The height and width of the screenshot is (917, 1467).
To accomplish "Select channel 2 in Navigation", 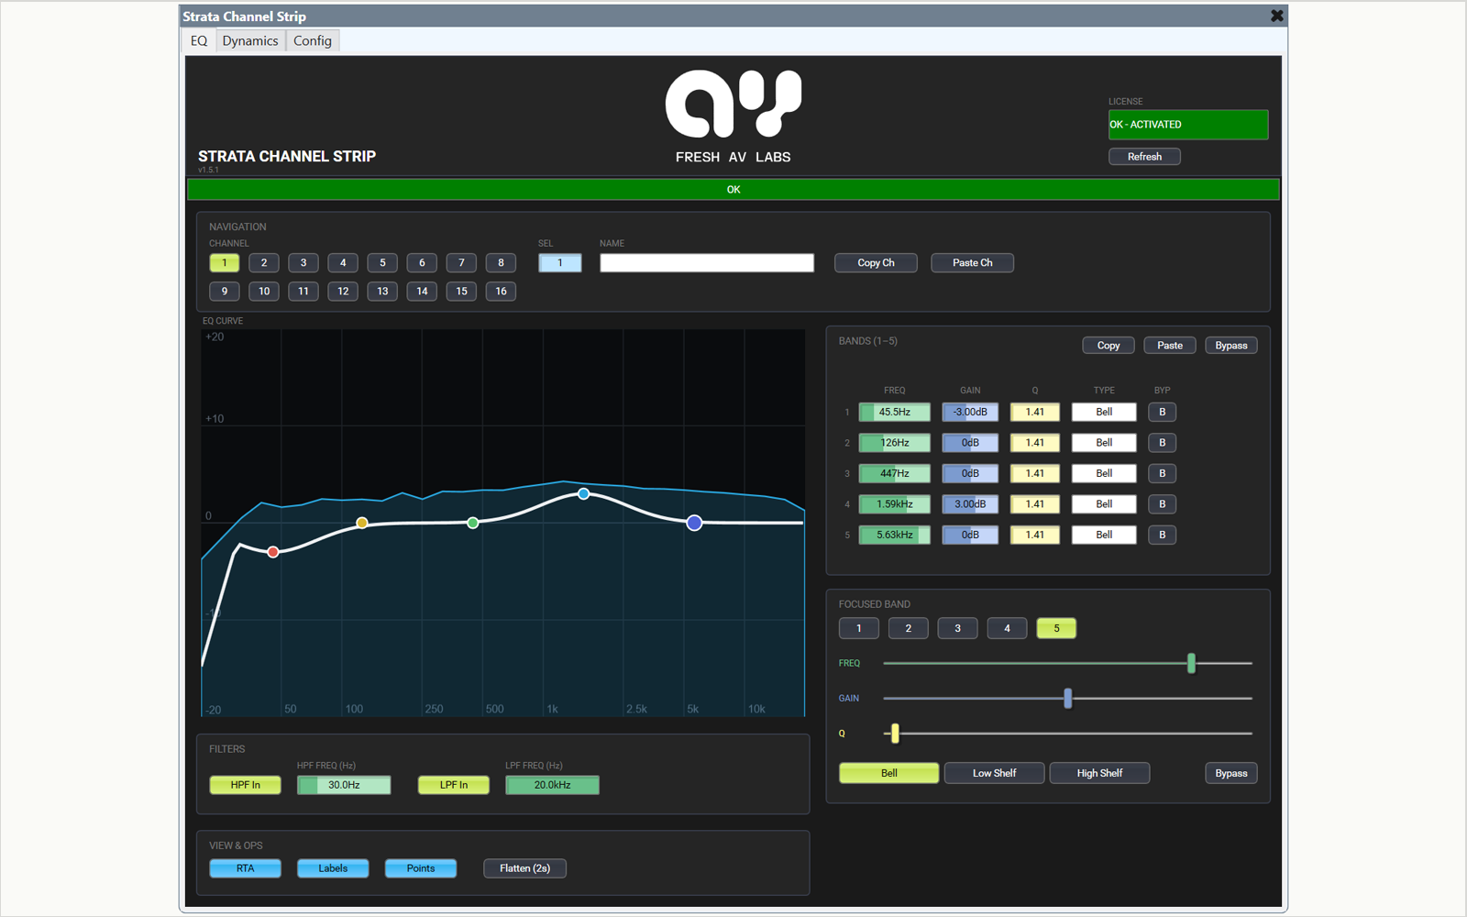I will tap(264, 263).
